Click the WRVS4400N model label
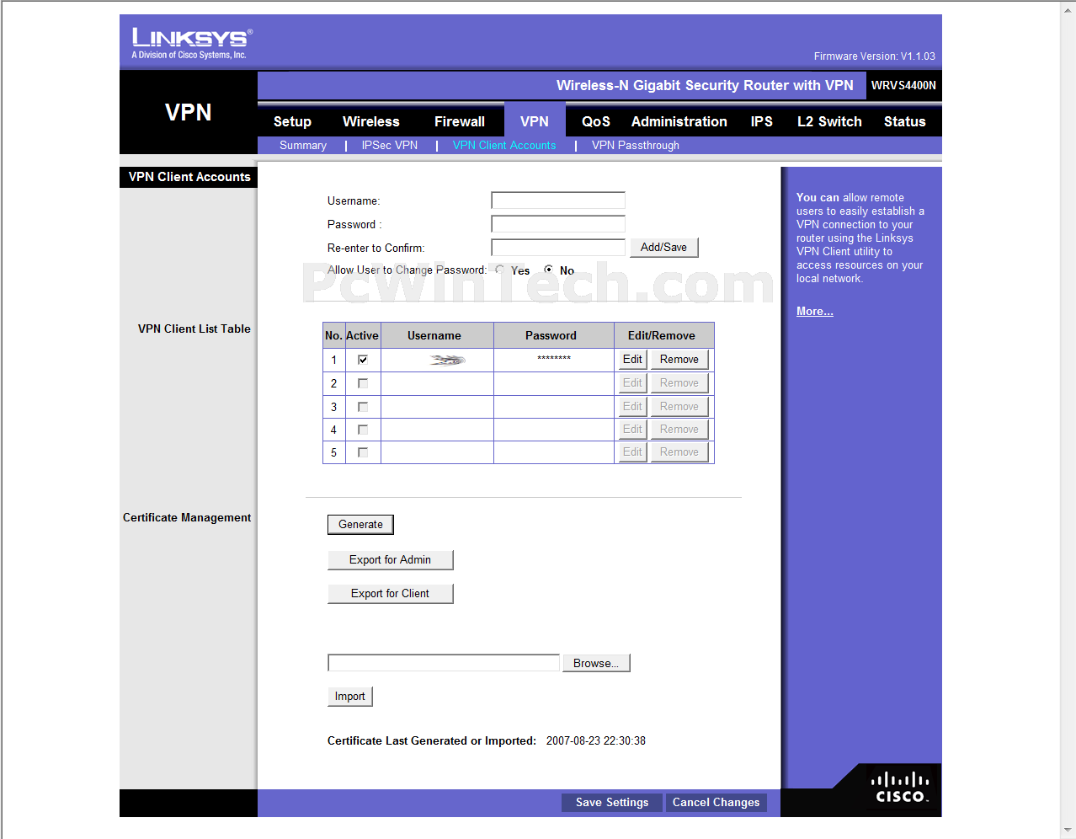The width and height of the screenshot is (1076, 839). 903,85
